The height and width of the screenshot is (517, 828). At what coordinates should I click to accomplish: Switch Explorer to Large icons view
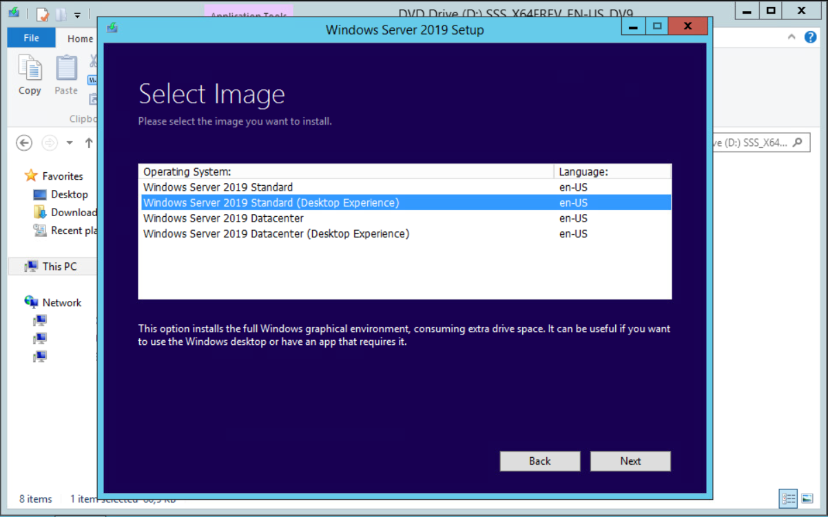[x=807, y=498]
